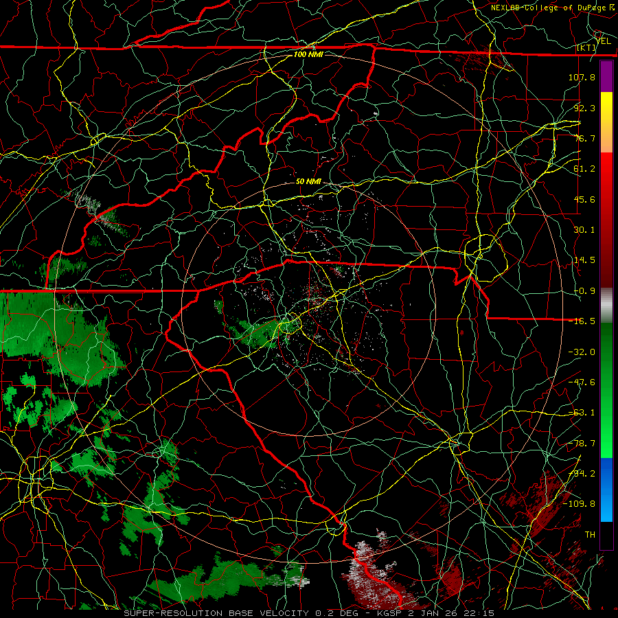The height and width of the screenshot is (618, 618).
Task: Click the 107.8 velocity scale value
Action: [582, 77]
